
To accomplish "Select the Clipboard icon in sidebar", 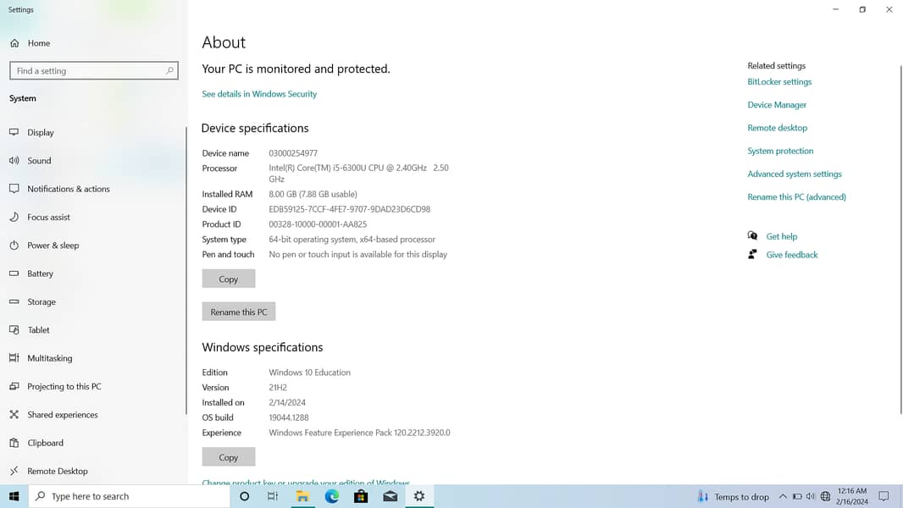I will (x=14, y=443).
